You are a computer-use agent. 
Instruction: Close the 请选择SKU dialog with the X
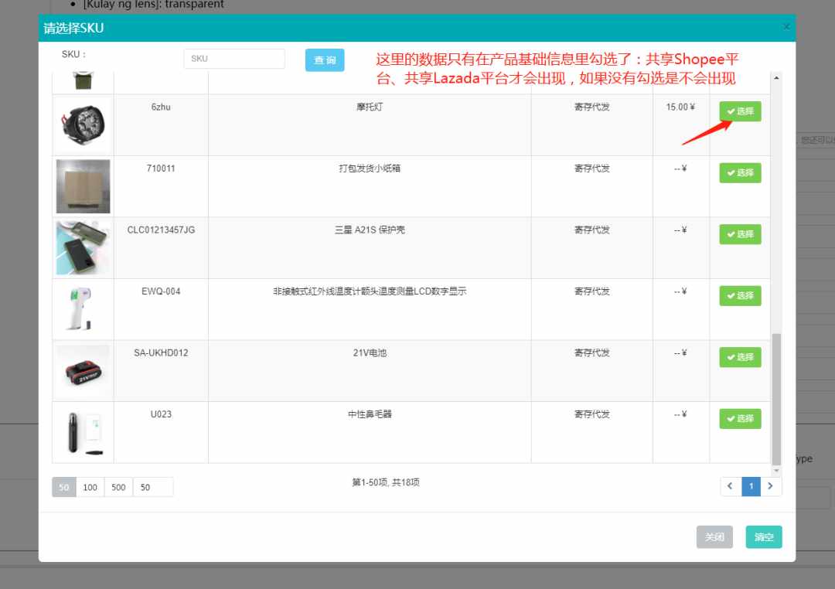click(x=786, y=26)
